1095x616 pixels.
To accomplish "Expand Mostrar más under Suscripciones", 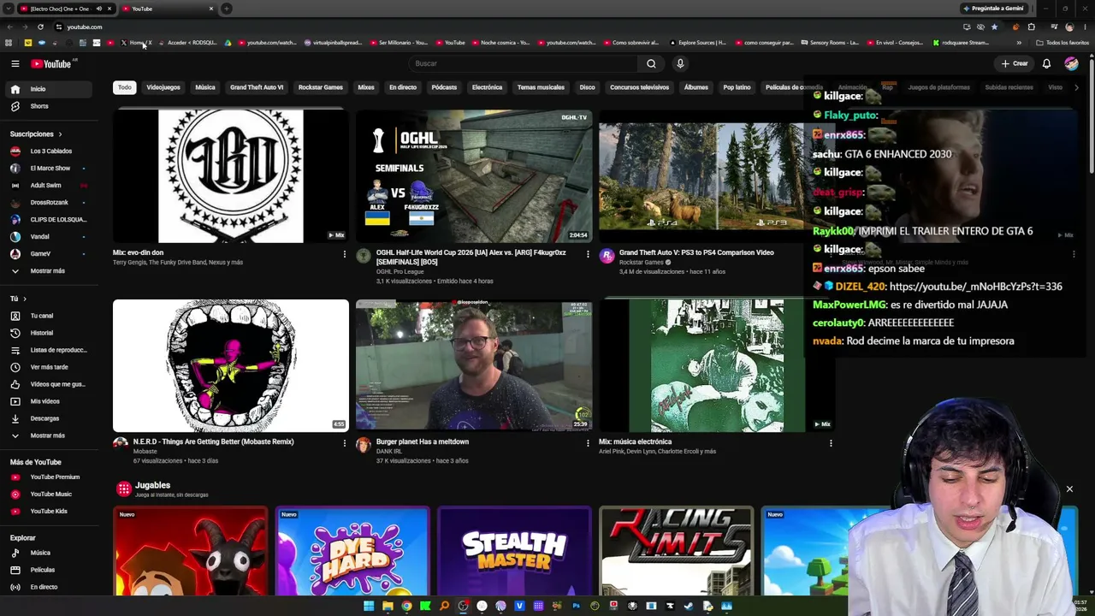I will point(49,271).
